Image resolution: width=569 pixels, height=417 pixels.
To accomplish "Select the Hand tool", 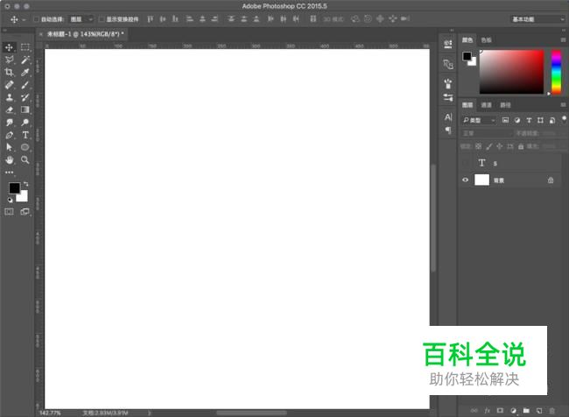I will 9,159.
